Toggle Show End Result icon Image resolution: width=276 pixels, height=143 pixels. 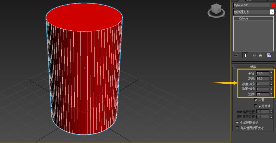point(245,55)
